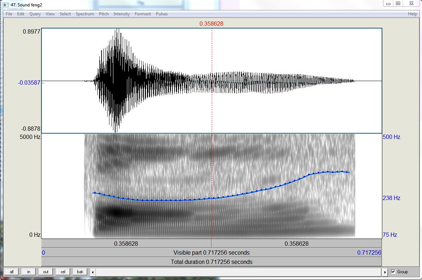Close the Sound feng2 window
This screenshot has height=280, width=422.
[412, 4]
